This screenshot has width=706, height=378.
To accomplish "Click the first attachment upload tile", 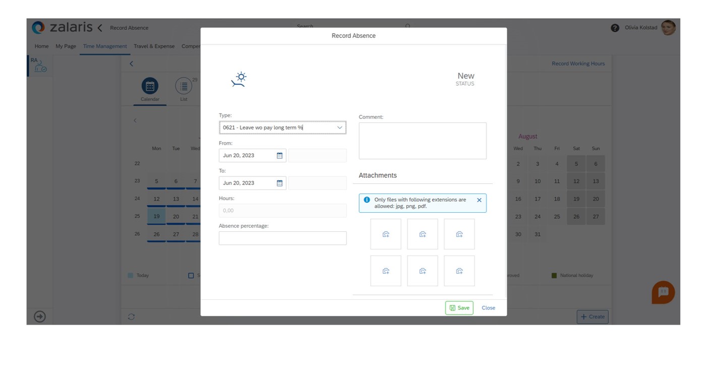I will pyautogui.click(x=386, y=234).
